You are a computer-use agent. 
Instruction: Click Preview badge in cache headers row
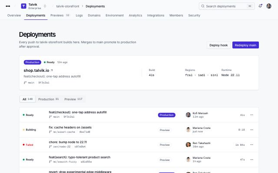coord(165,130)
